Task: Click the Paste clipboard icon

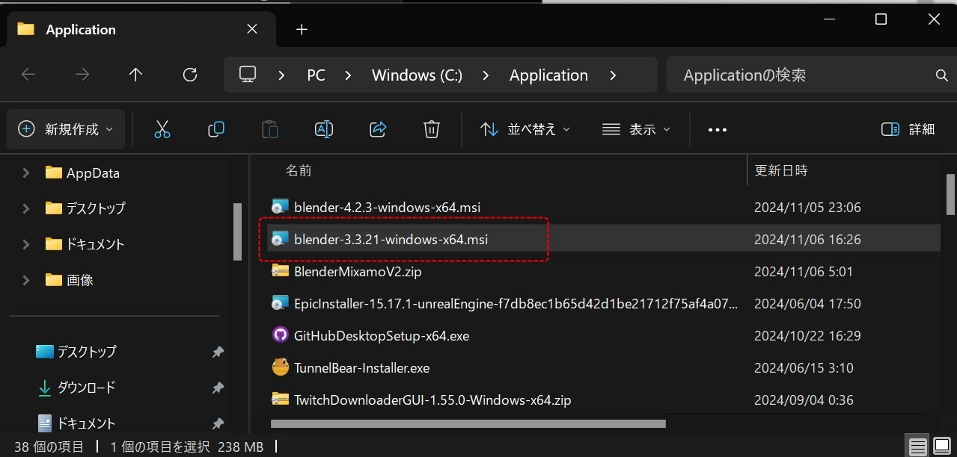Action: point(270,129)
